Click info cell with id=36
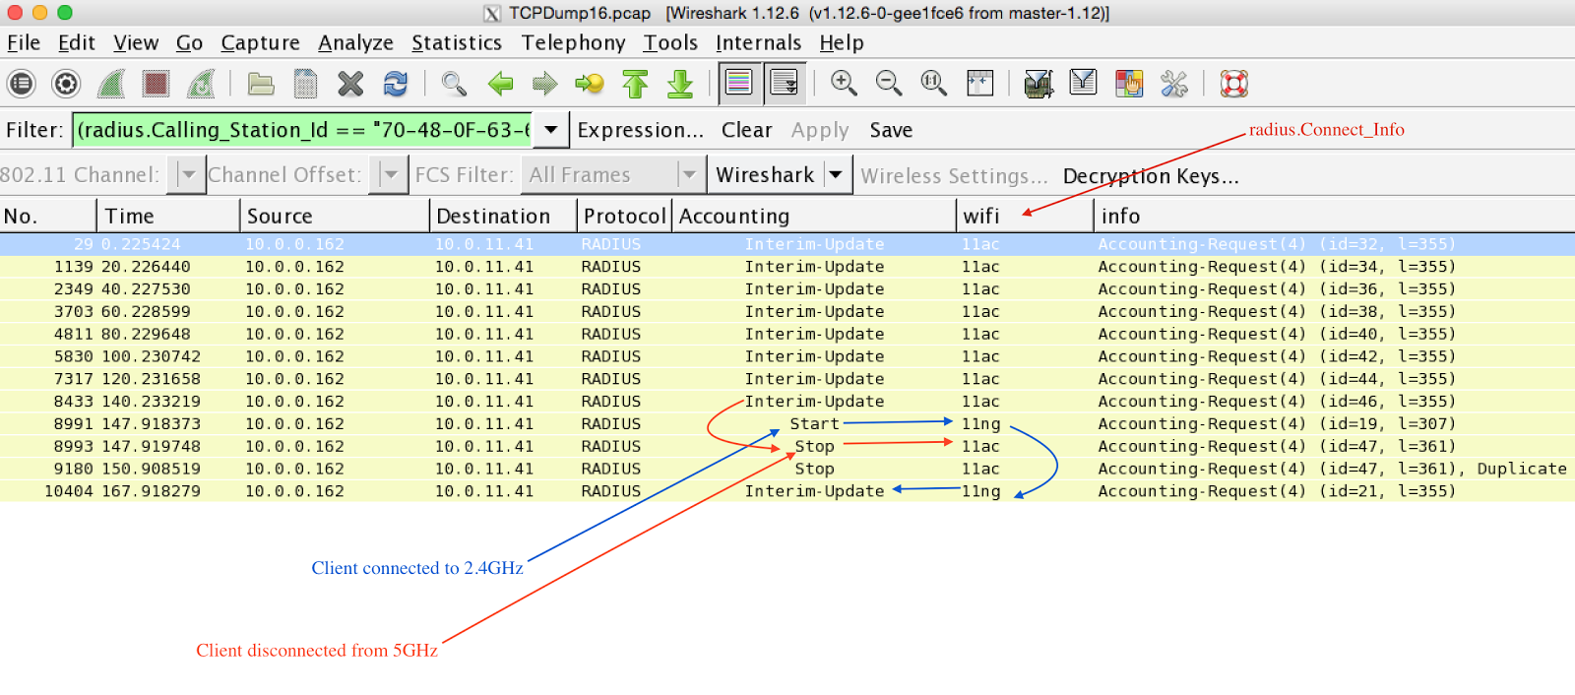Image resolution: width=1575 pixels, height=695 pixels. (1276, 289)
